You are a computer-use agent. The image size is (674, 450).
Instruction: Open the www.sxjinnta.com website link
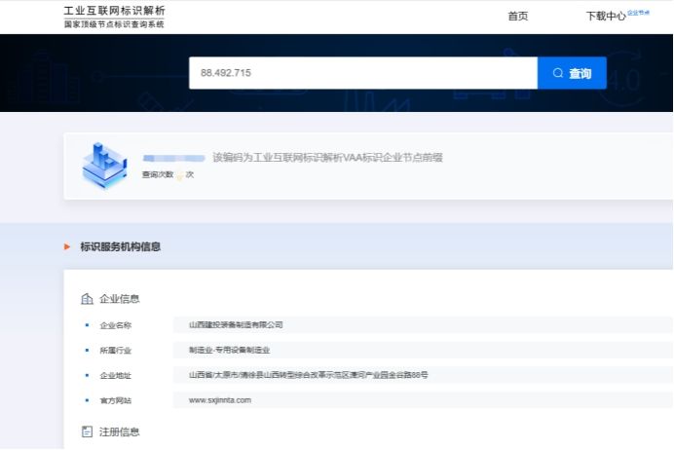tap(220, 400)
